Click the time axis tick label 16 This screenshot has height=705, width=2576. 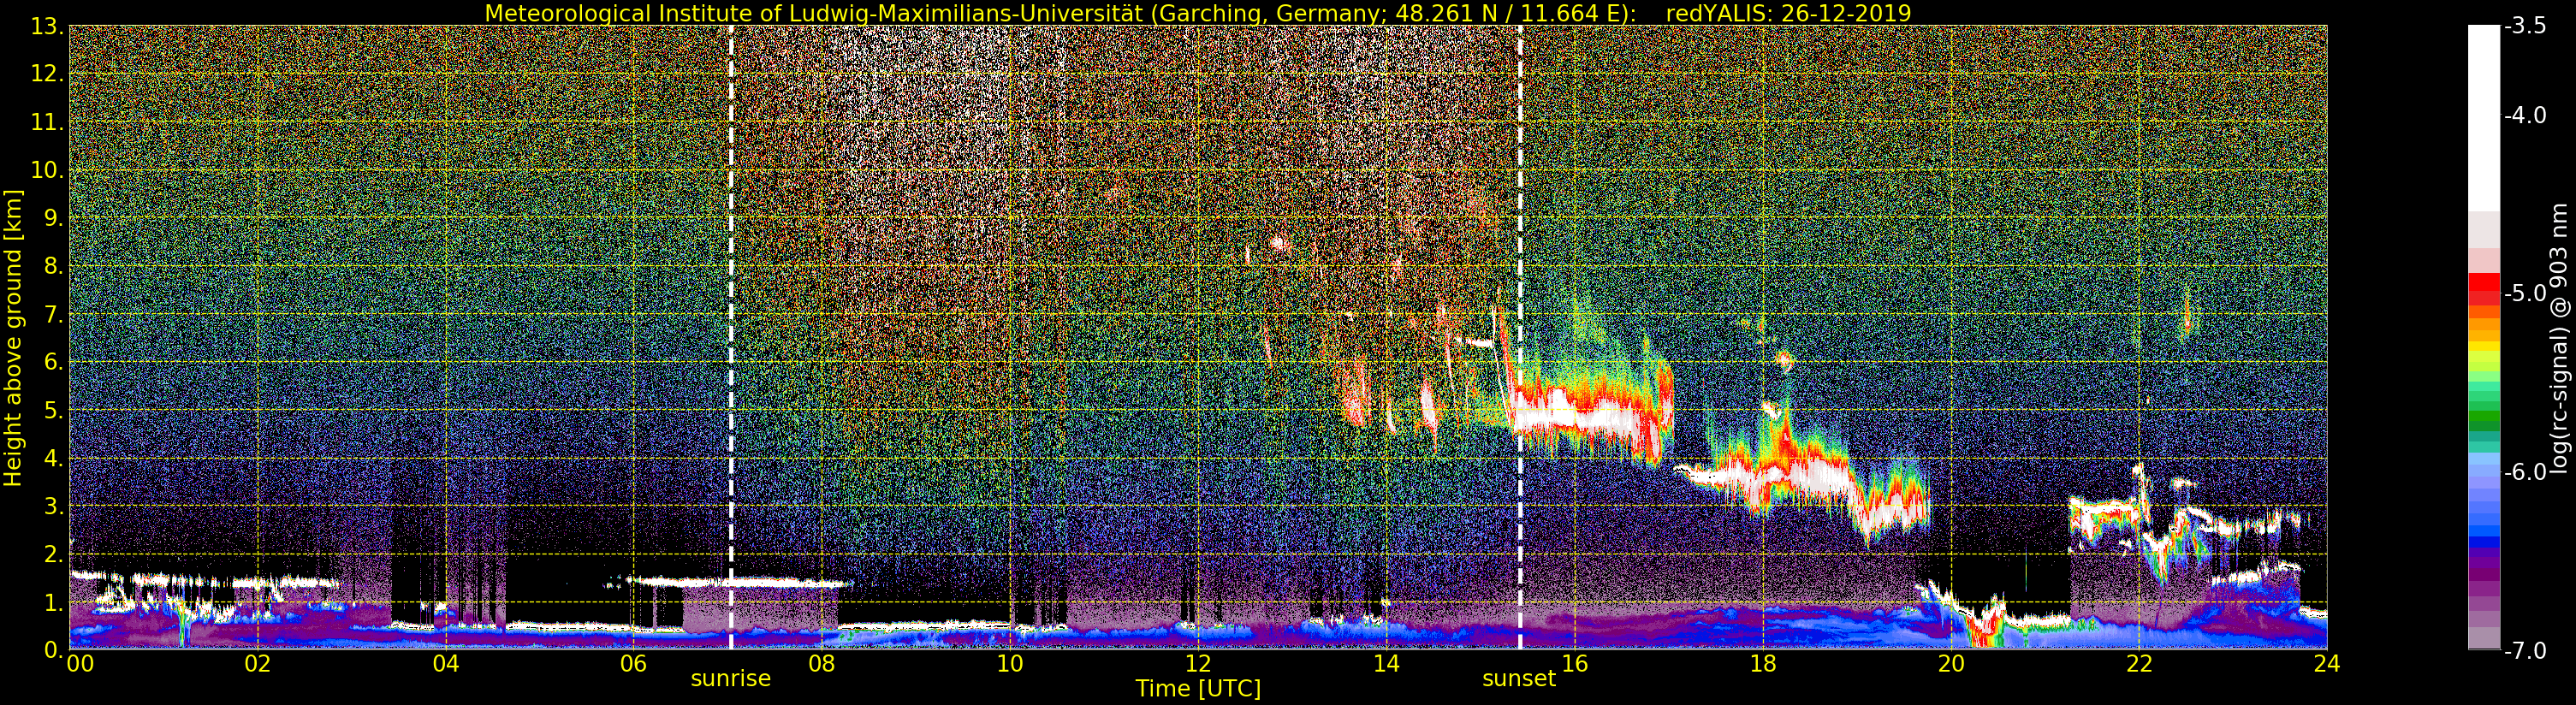pos(1574,663)
